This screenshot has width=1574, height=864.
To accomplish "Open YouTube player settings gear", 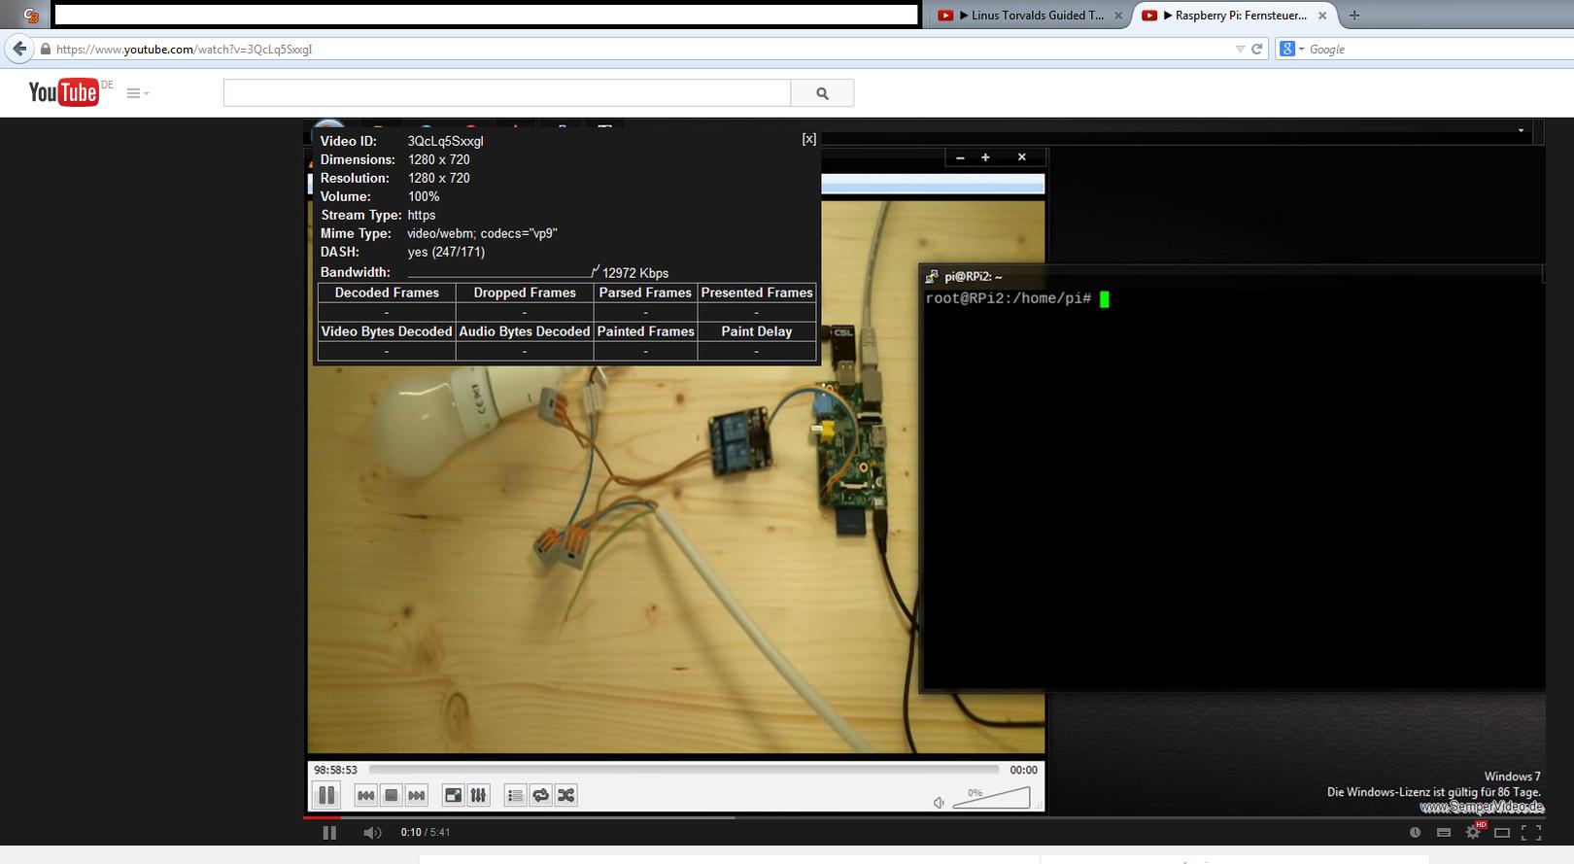I will pos(1474,832).
